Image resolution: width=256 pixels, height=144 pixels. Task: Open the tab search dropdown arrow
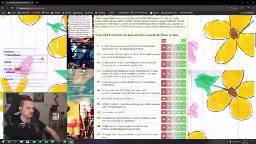point(3,3)
